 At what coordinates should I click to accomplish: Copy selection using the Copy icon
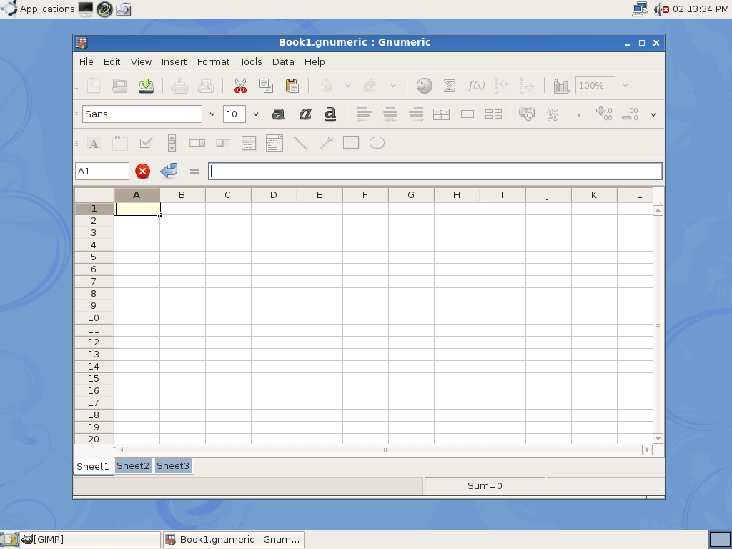(x=266, y=86)
